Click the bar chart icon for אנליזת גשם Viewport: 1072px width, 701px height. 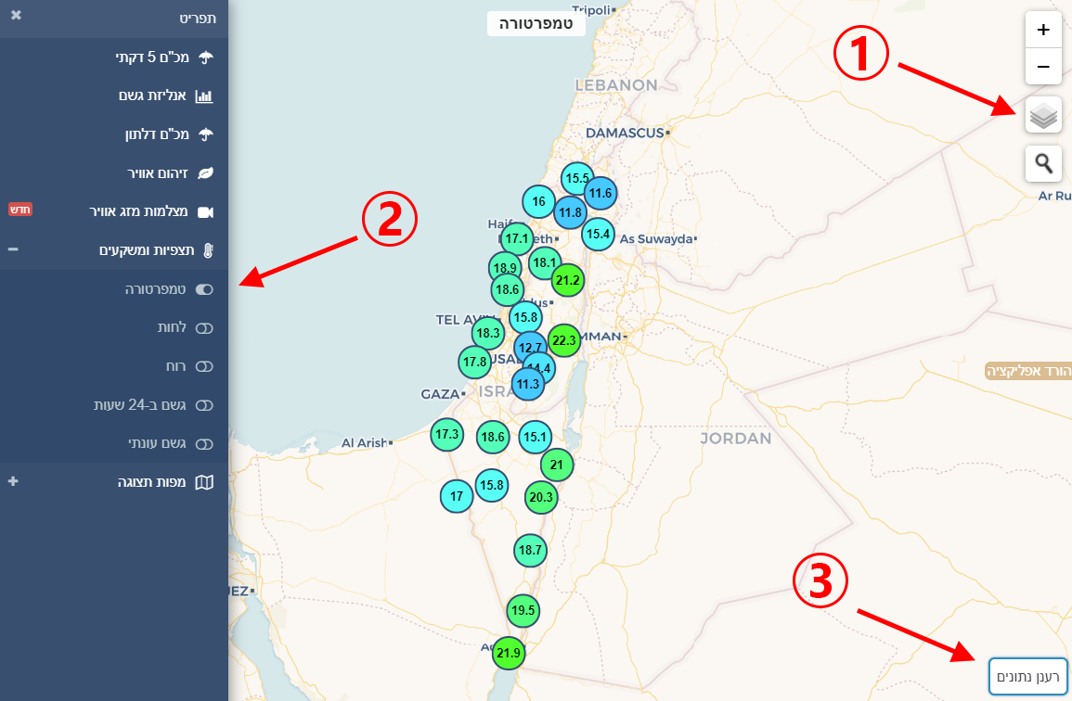205,96
